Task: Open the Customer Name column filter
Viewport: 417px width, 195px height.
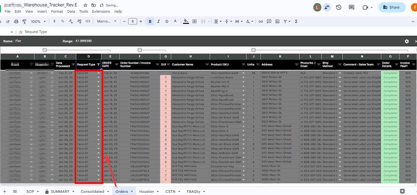Action: [x=207, y=64]
